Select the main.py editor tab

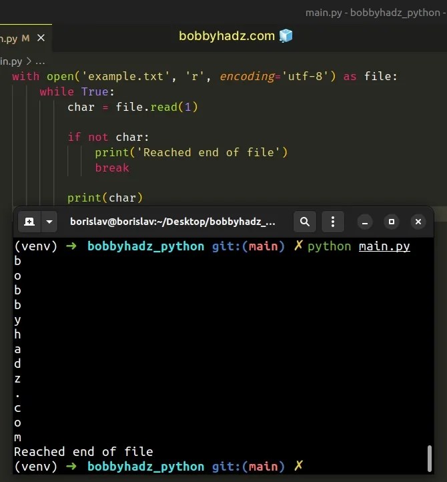pos(25,38)
